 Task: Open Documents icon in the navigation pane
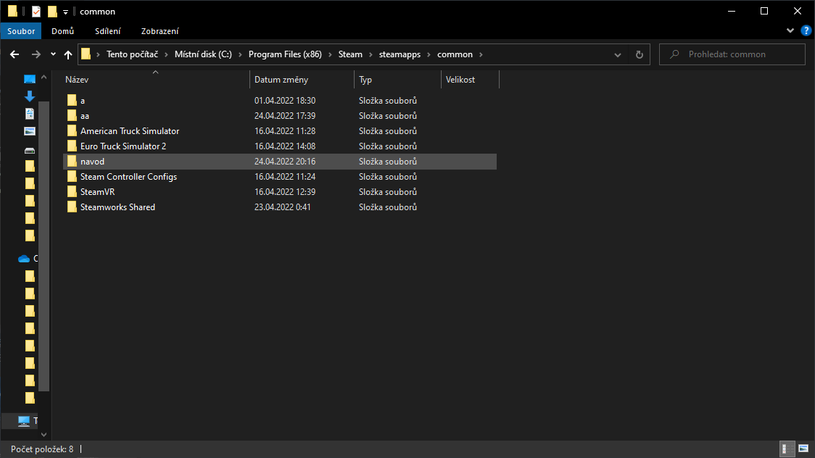(x=30, y=114)
